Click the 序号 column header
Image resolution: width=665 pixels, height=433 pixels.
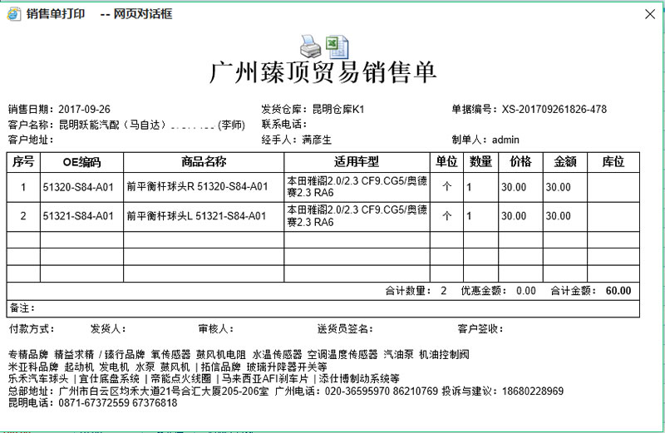pos(23,162)
